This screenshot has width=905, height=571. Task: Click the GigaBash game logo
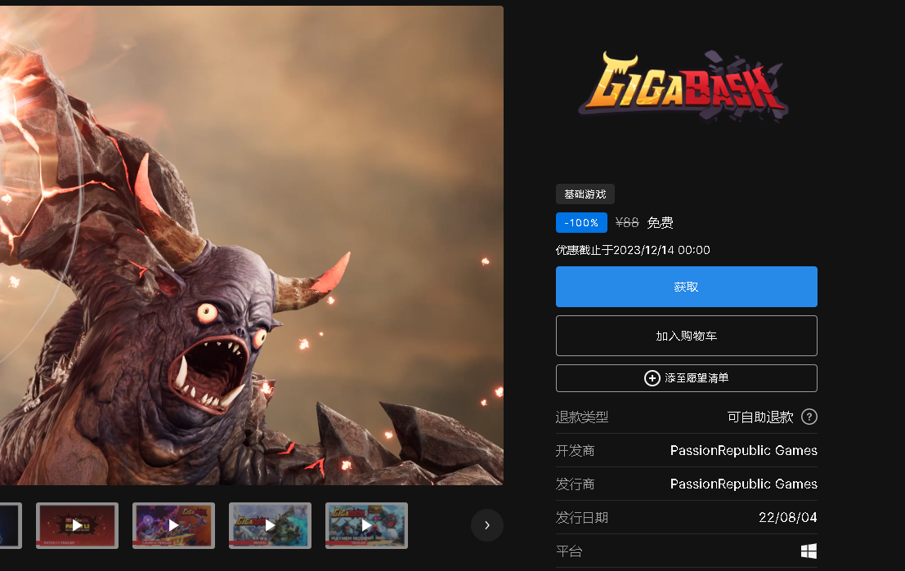684,85
